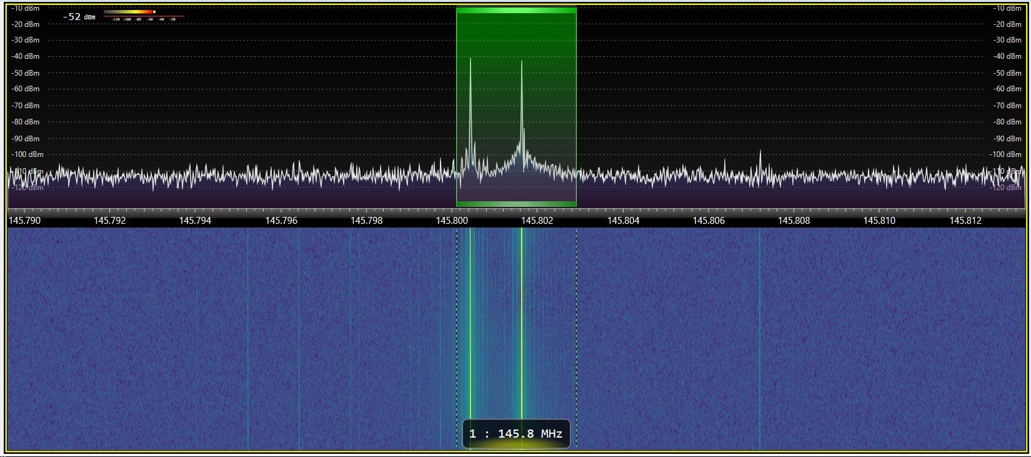Click the green filter passband overlay
The width and height of the screenshot is (1031, 457).
[x=516, y=107]
